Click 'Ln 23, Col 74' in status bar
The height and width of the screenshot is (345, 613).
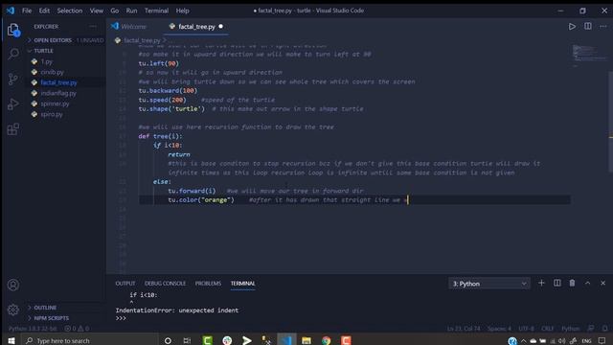point(464,329)
